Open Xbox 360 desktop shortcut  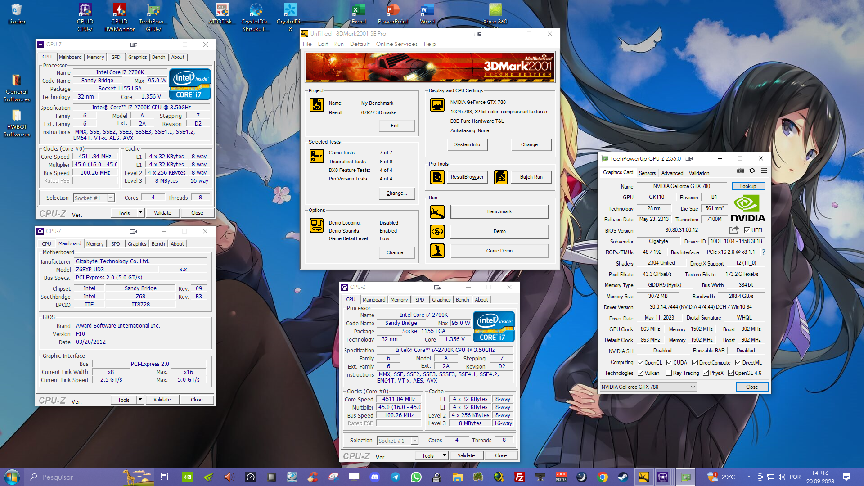[495, 13]
